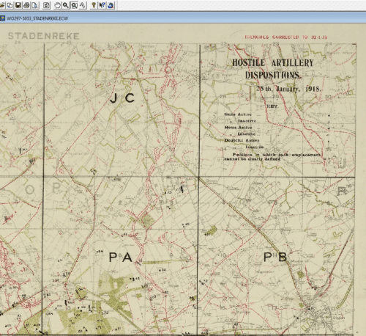Select the hand pan tool
Image resolution: width=366 pixels, height=336 pixels.
58,5
